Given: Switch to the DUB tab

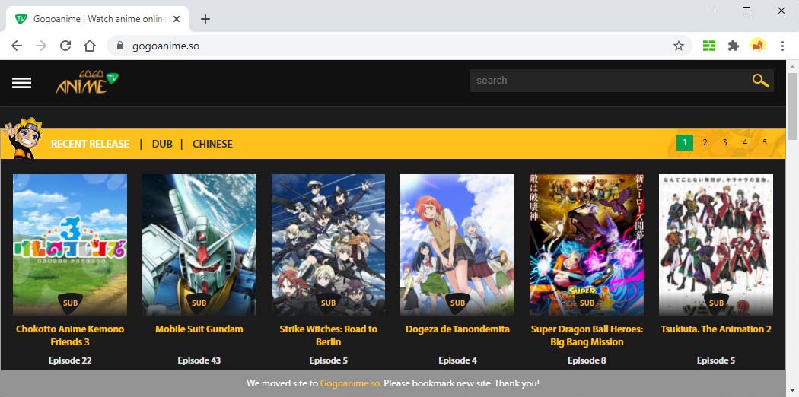Looking at the screenshot, I should click(x=162, y=144).
